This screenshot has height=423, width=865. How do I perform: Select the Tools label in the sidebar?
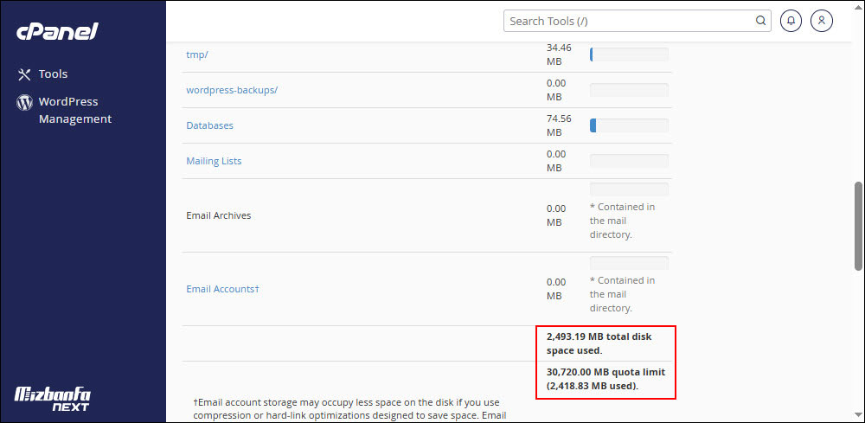[53, 74]
